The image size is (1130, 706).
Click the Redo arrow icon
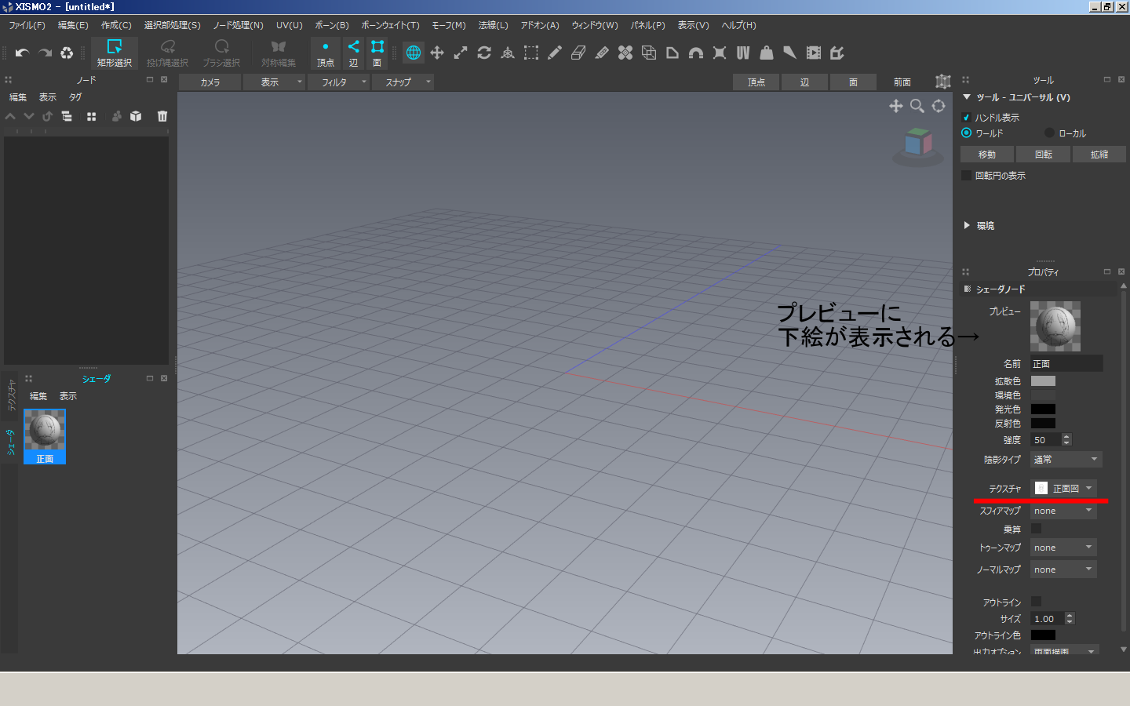pyautogui.click(x=45, y=53)
